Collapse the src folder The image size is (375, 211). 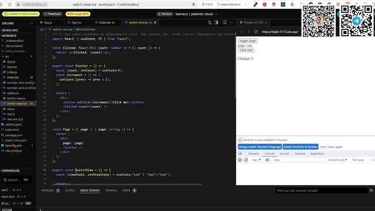click(x=7, y=56)
